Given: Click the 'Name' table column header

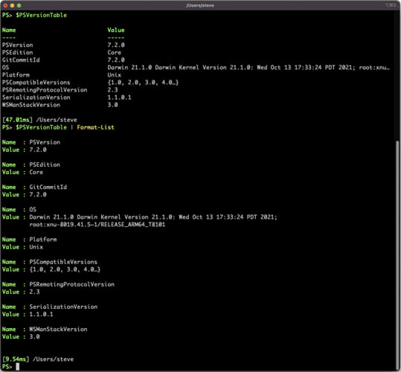Looking at the screenshot, I should tap(9, 31).
